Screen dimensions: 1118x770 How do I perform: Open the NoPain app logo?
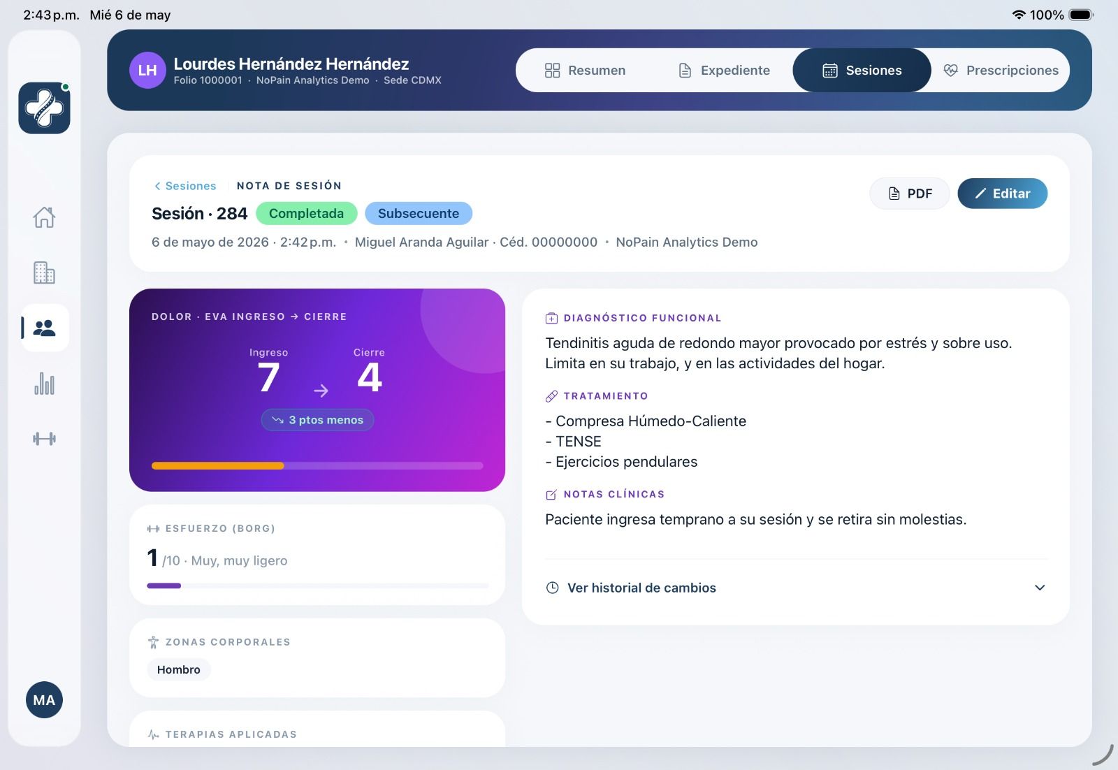[44, 108]
